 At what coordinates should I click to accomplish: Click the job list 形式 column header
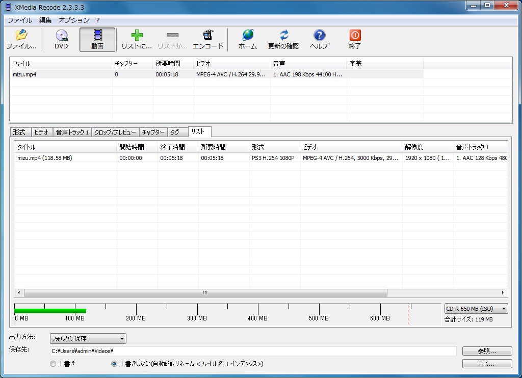pos(275,147)
